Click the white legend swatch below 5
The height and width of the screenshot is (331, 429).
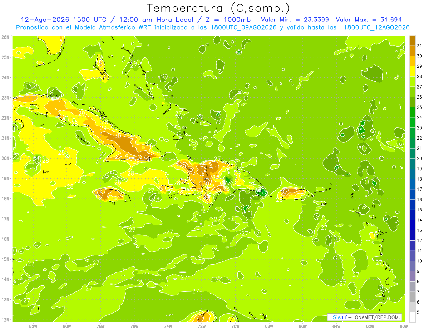tap(412, 317)
